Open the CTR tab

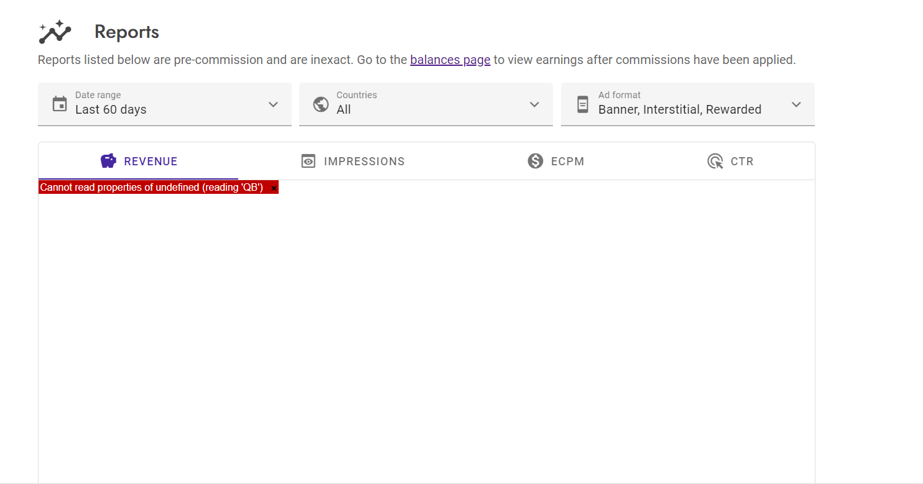[742, 162]
